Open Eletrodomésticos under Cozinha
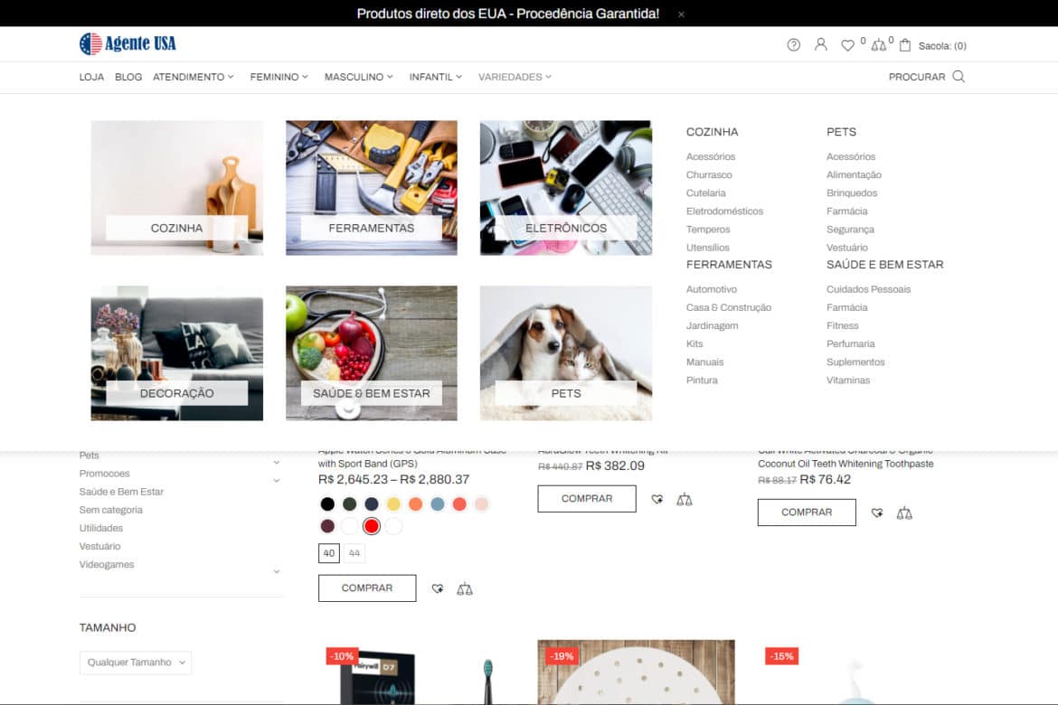 coord(724,211)
